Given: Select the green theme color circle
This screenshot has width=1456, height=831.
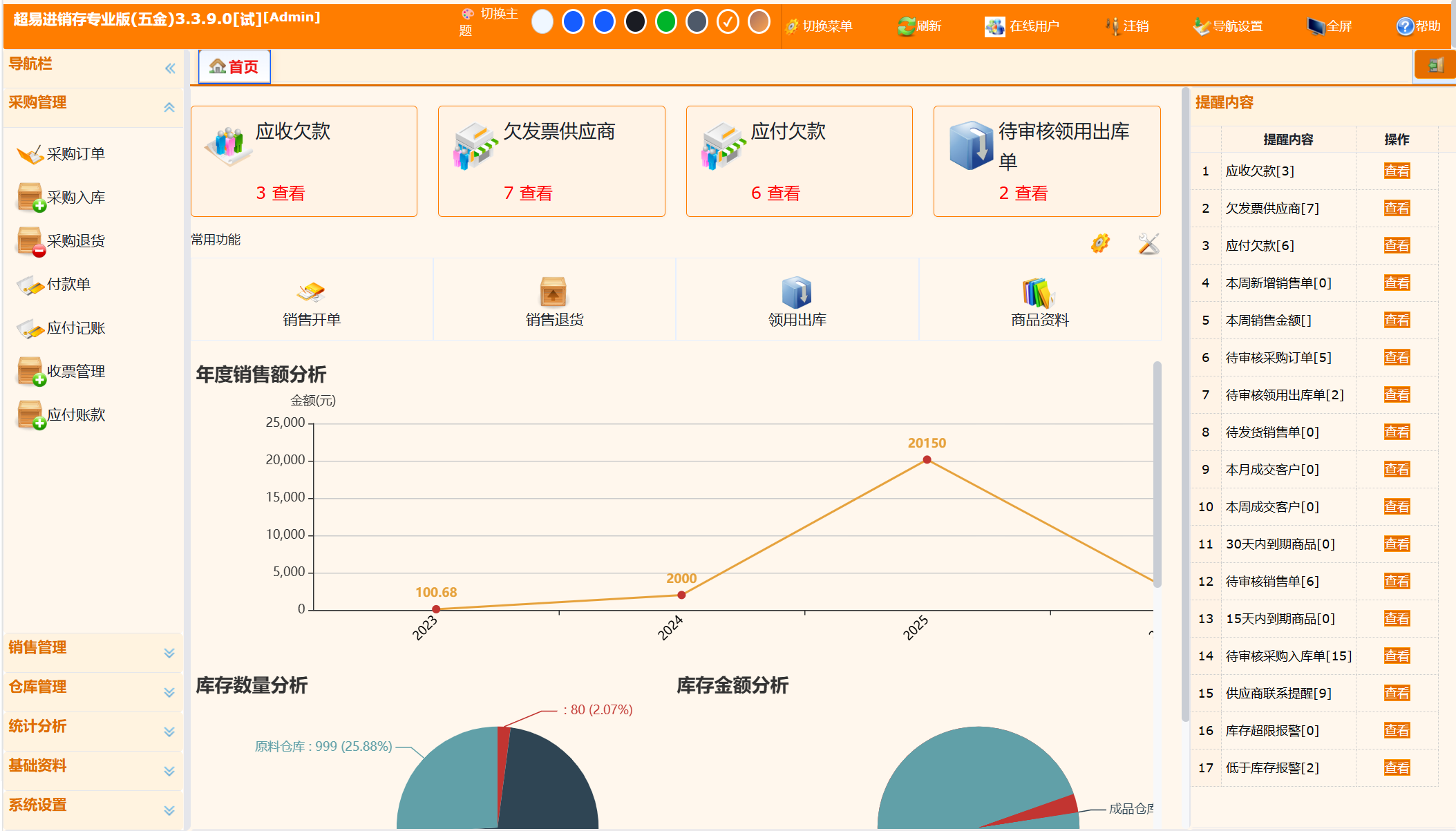Looking at the screenshot, I should point(666,21).
